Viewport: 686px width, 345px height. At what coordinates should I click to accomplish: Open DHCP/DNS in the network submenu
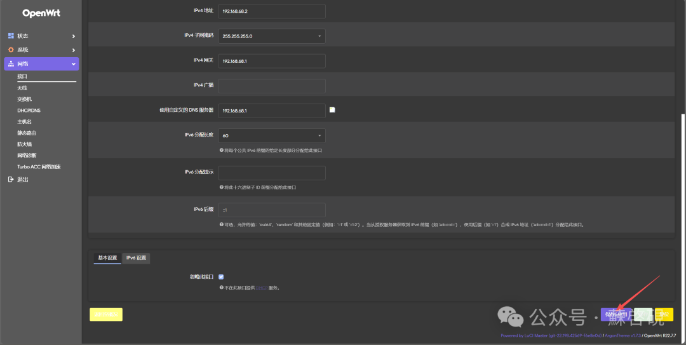click(29, 111)
